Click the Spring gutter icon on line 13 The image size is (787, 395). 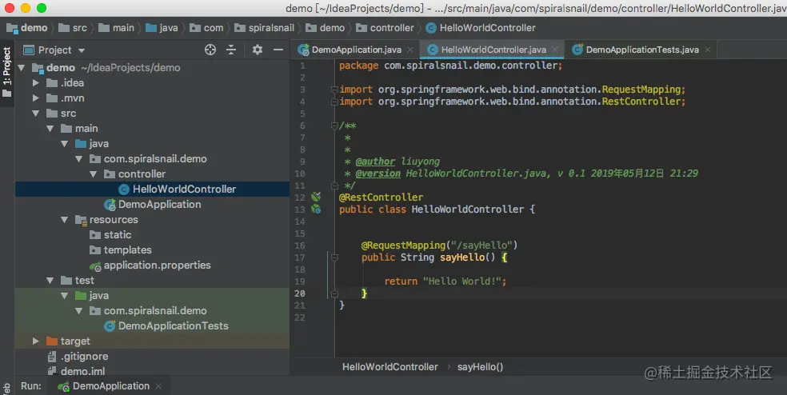(x=316, y=209)
